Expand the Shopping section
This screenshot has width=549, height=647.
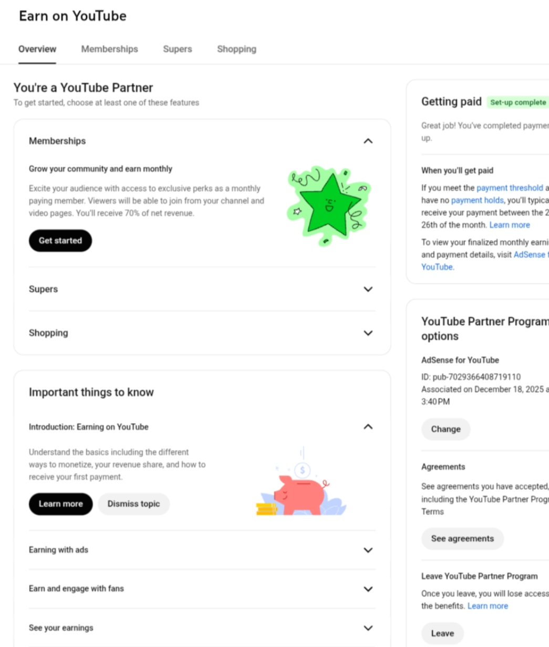point(368,333)
